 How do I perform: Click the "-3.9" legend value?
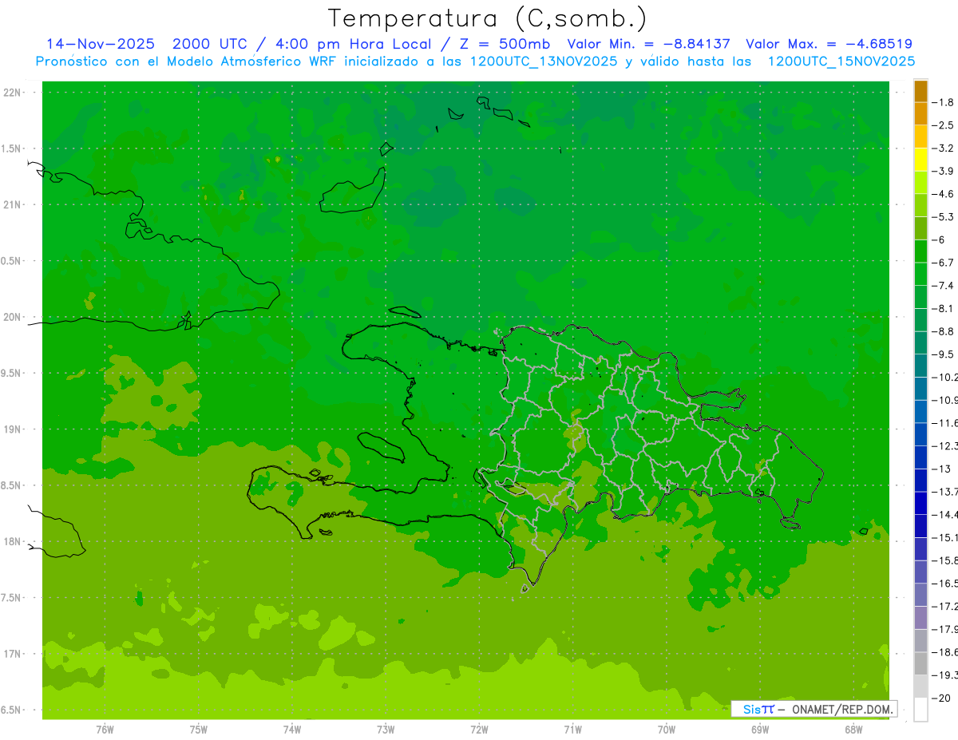point(944,171)
